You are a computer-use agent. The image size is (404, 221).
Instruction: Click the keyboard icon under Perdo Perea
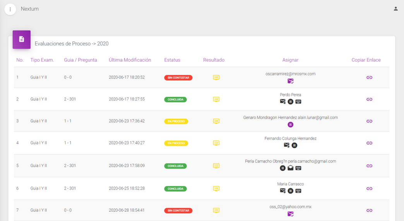pyautogui.click(x=298, y=102)
